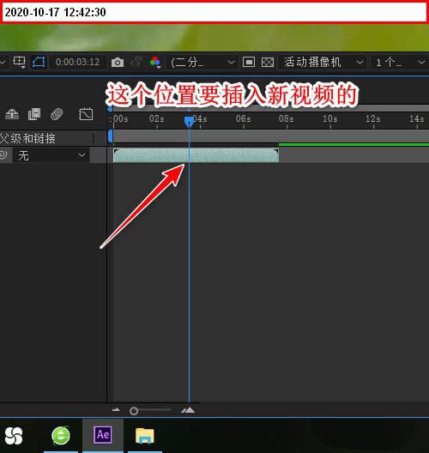Viewport: 429px width, 453px height.
Task: Click the zoom in large mountains icon
Action: pyautogui.click(x=188, y=409)
